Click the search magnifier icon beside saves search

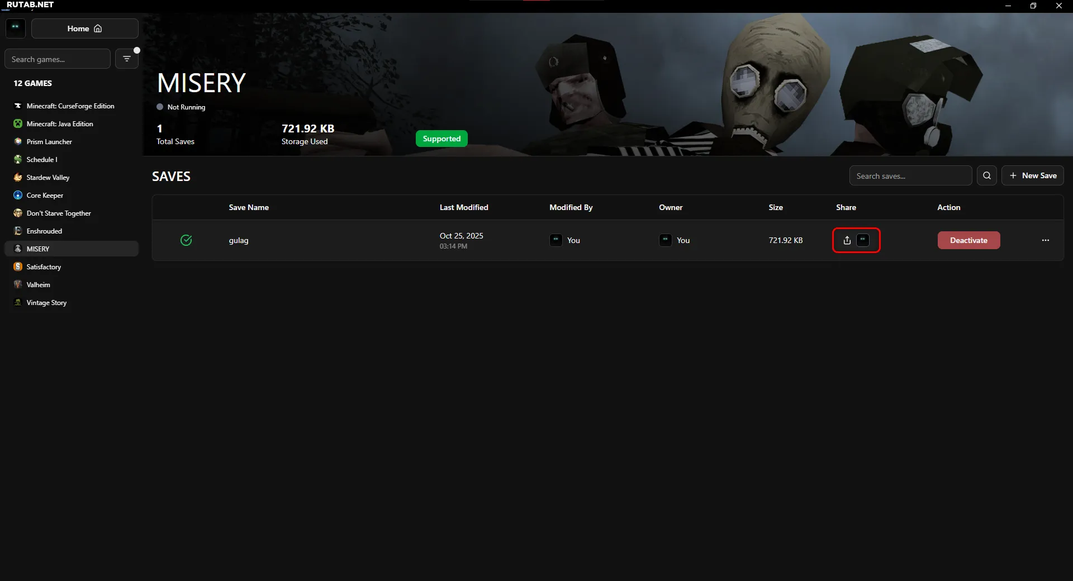[986, 175]
